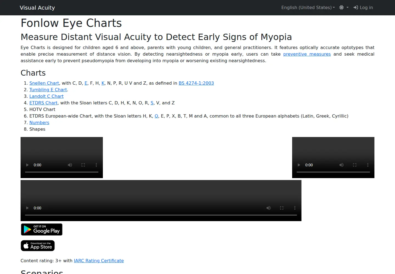Play the top-right video
Screen dimensions: 395x274
point(299,165)
